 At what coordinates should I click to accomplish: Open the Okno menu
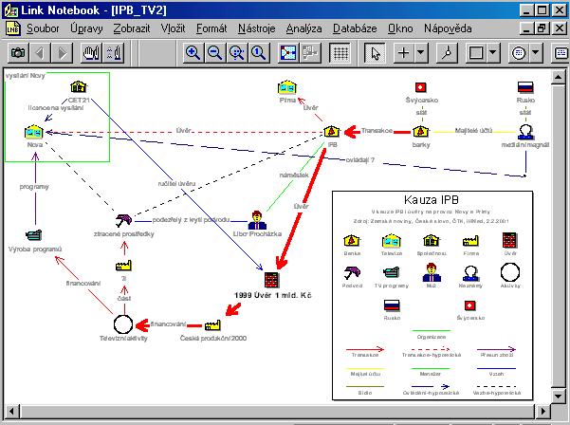pos(400,28)
